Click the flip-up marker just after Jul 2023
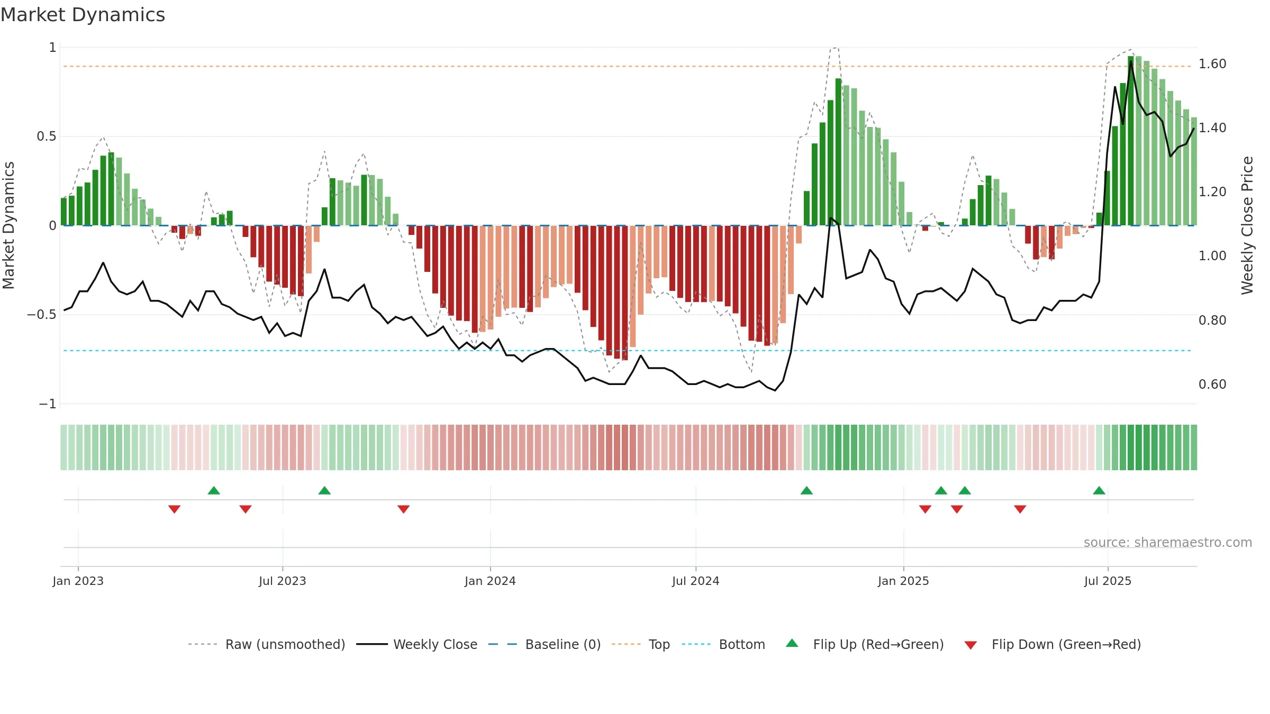Screen dimensions: 1270x714 tap(324, 490)
